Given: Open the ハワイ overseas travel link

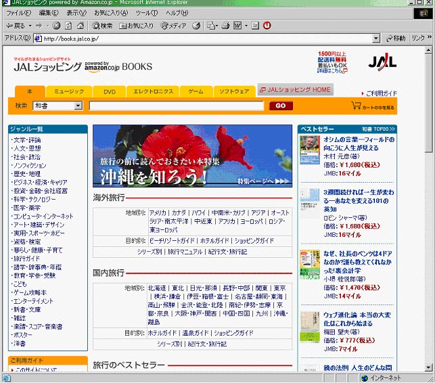Looking at the screenshot, I should [198, 213].
